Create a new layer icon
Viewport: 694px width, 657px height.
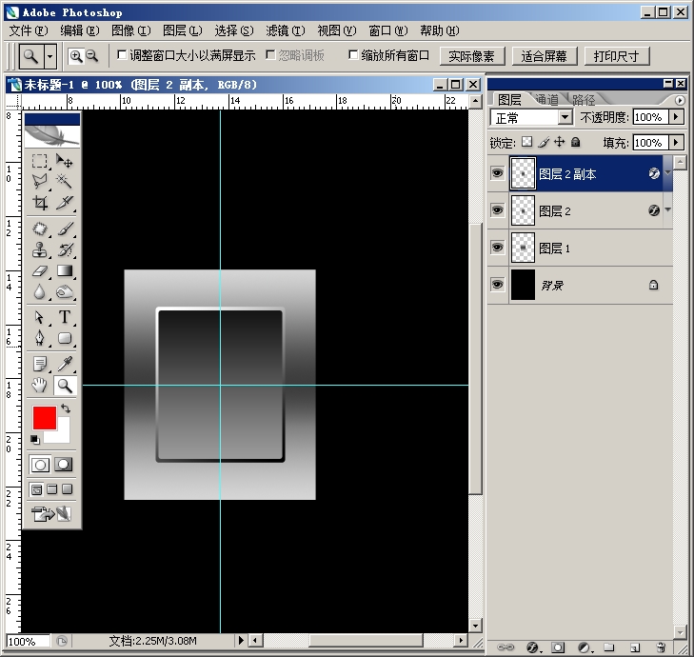click(635, 647)
